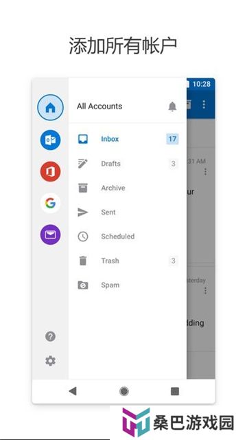Open three-dot menu on 31 AM email

click(x=205, y=171)
